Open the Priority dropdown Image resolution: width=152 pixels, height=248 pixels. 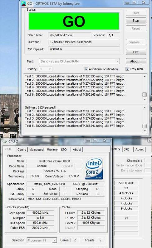[46, 69]
